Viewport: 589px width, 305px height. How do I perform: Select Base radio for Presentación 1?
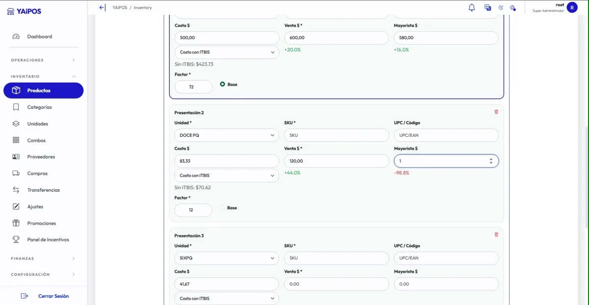(222, 84)
